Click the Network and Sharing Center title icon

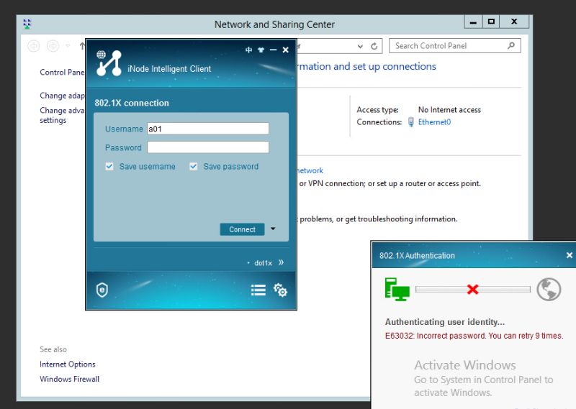click(x=27, y=24)
